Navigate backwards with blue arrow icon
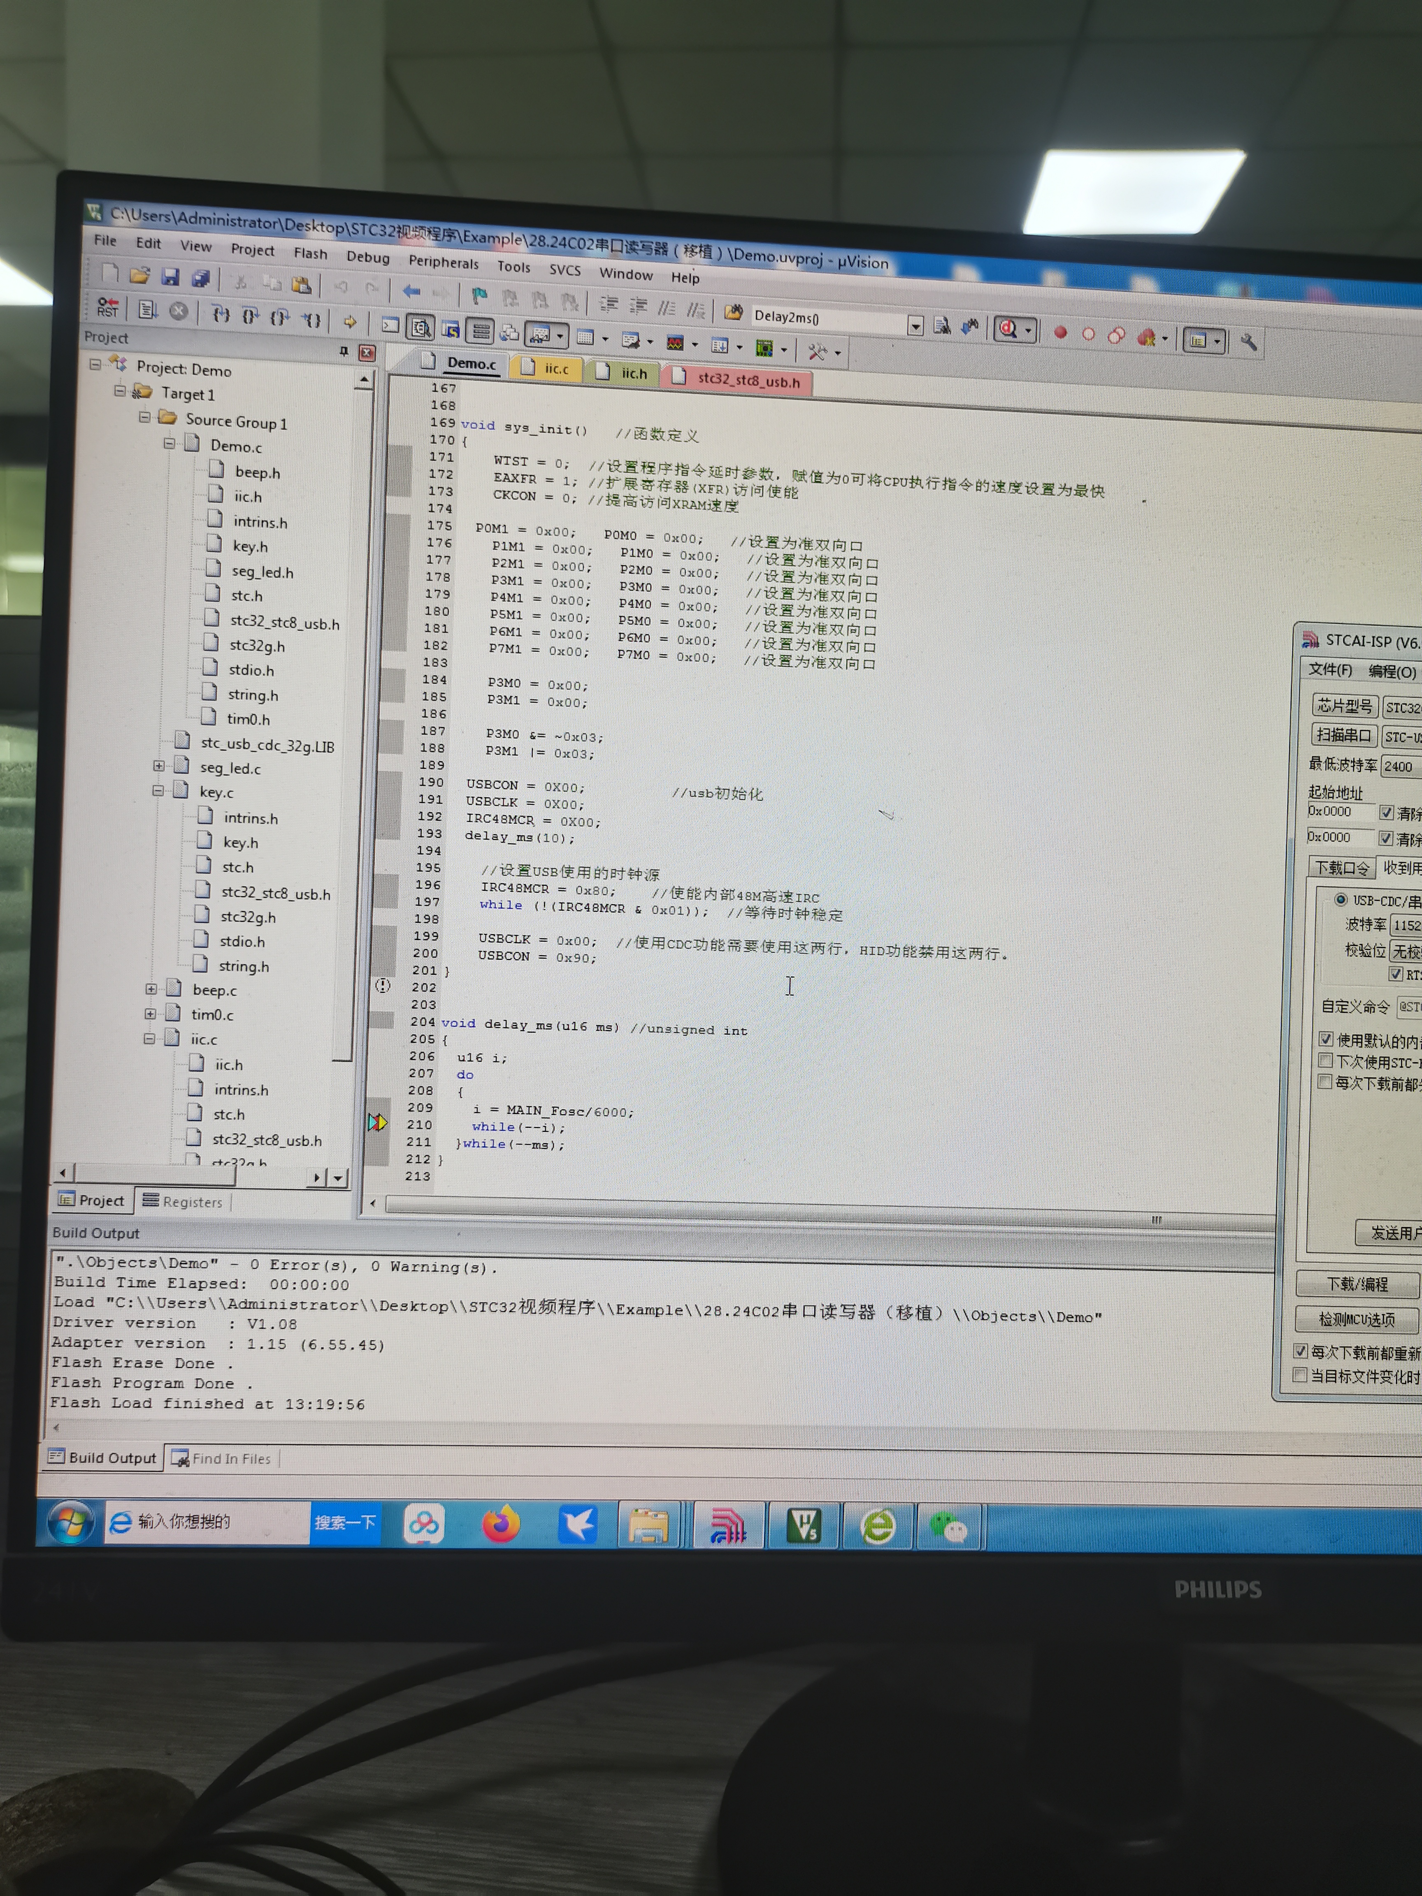This screenshot has height=1896, width=1422. [411, 291]
